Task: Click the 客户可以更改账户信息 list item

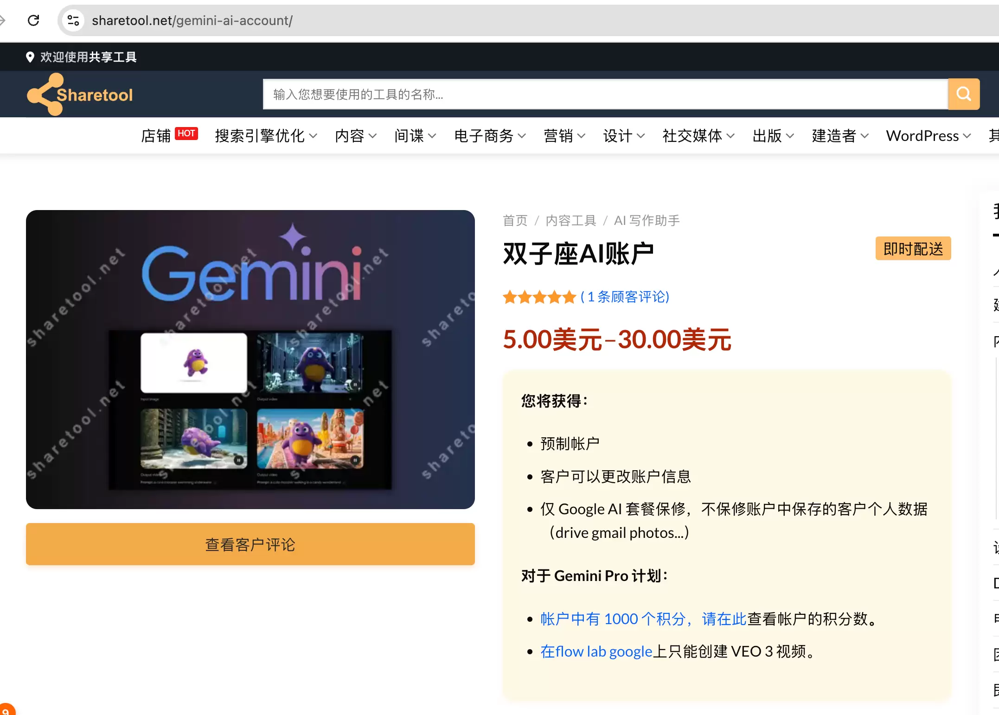Action: pos(615,476)
